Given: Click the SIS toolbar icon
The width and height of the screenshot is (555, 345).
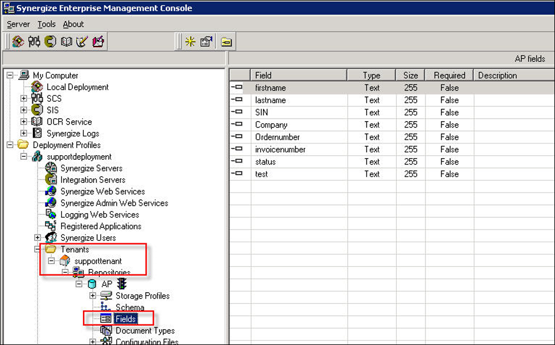Looking at the screenshot, I should [x=50, y=42].
